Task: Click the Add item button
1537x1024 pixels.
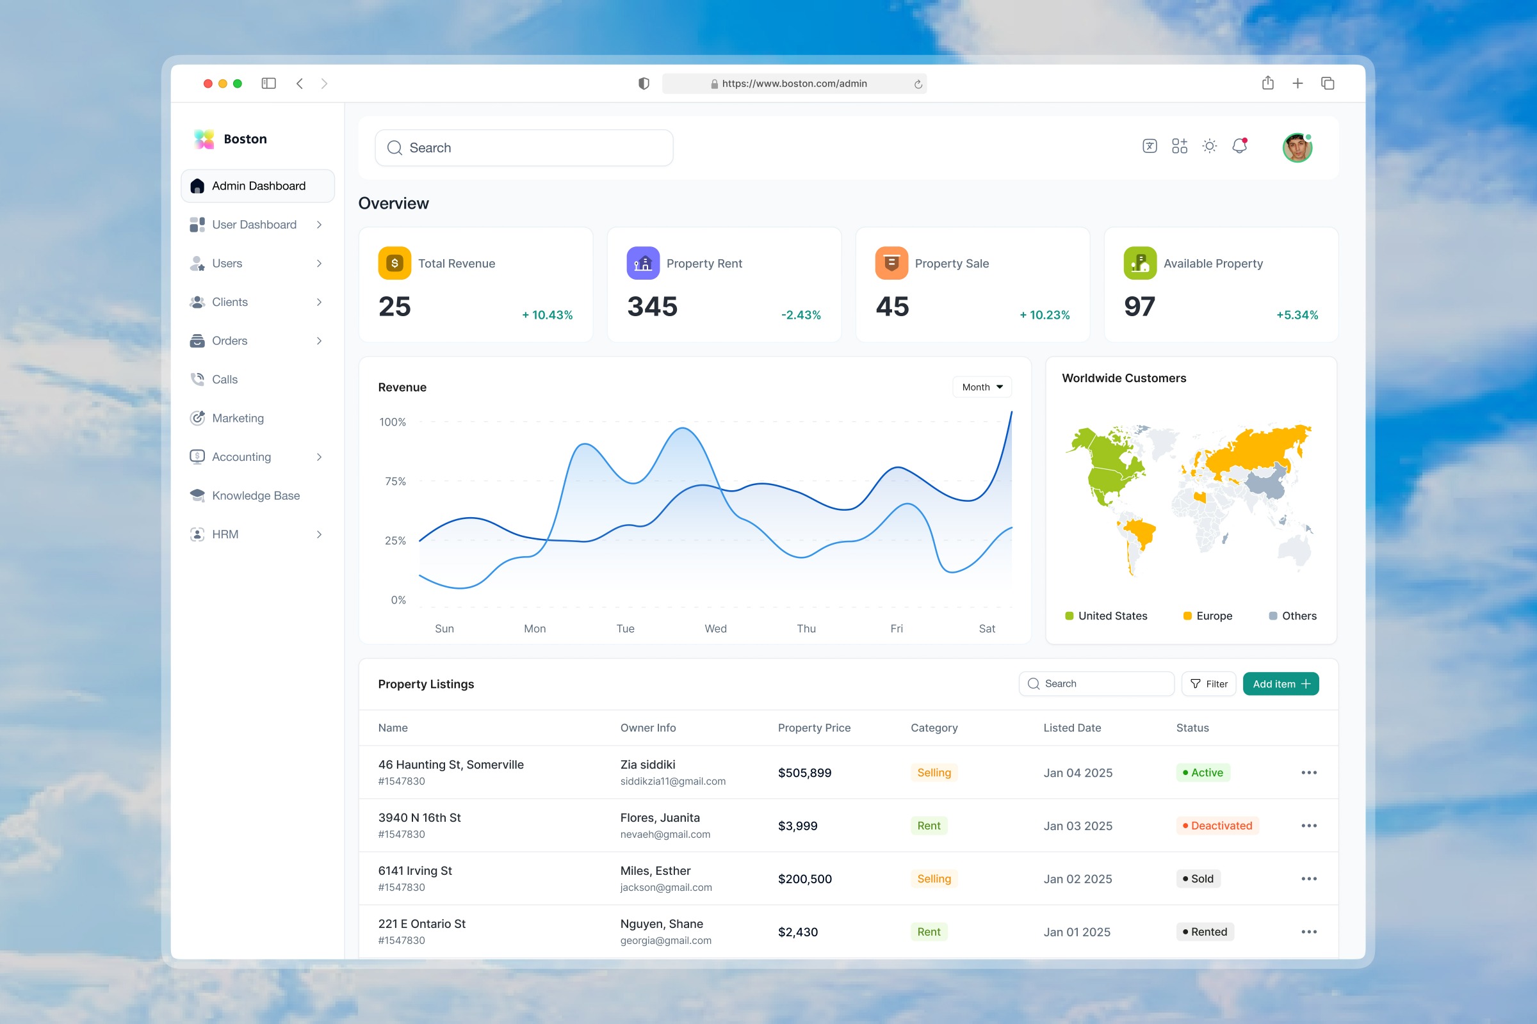Action: (x=1280, y=684)
